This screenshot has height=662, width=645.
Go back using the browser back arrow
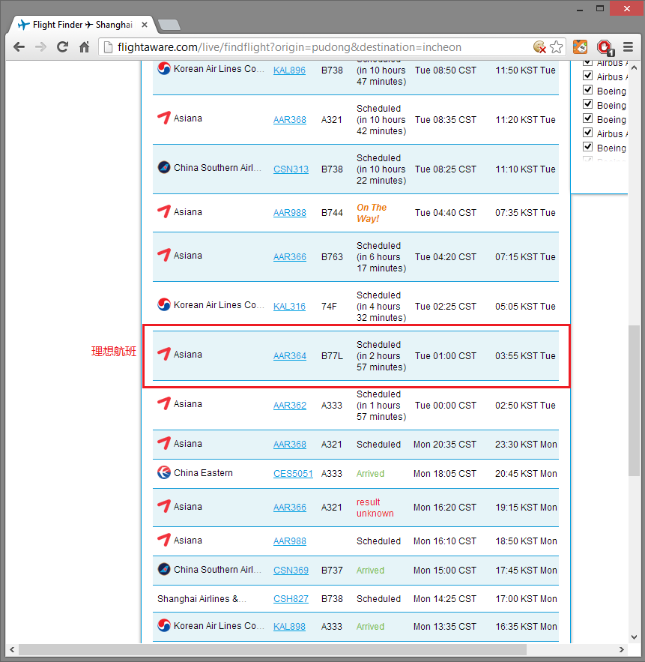pyautogui.click(x=19, y=47)
